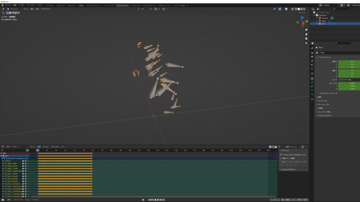Expand the Camera item in outliner
Screen dimensions: 360x202
tap(317, 18)
